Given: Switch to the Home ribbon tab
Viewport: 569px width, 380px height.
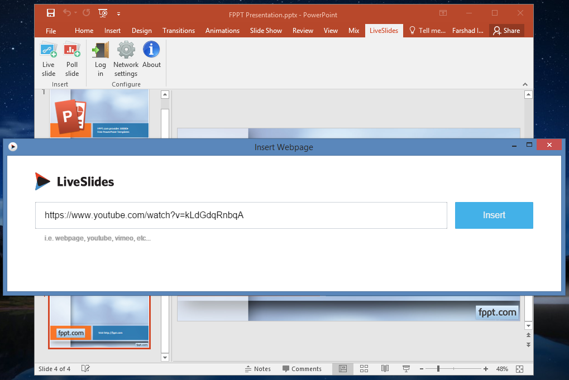Looking at the screenshot, I should 84,31.
